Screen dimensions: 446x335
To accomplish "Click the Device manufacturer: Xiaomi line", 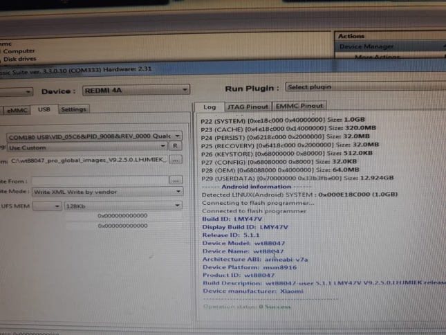I will pyautogui.click(x=253, y=291).
